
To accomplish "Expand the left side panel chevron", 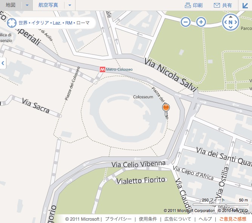I will click(x=3, y=63).
